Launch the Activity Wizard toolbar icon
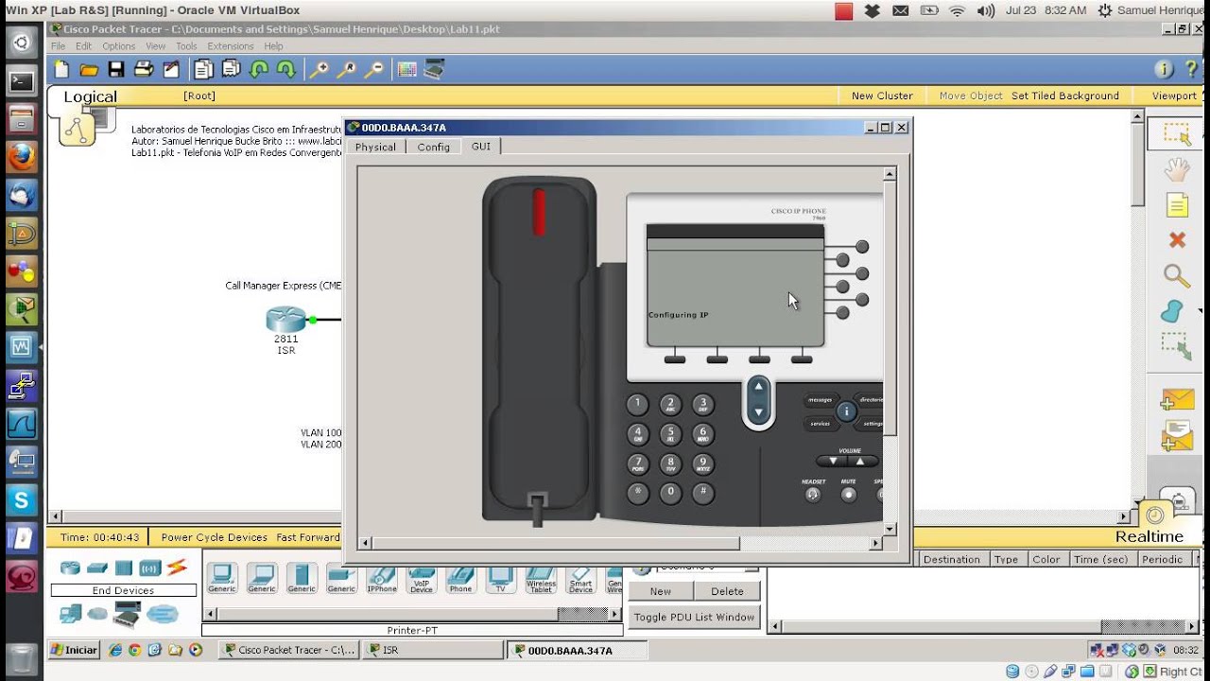 pyautogui.click(x=171, y=69)
